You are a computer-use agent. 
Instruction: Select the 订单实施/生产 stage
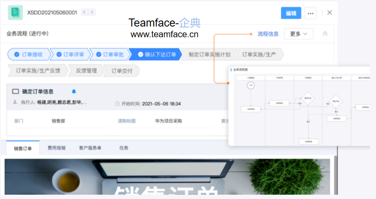(x=259, y=54)
